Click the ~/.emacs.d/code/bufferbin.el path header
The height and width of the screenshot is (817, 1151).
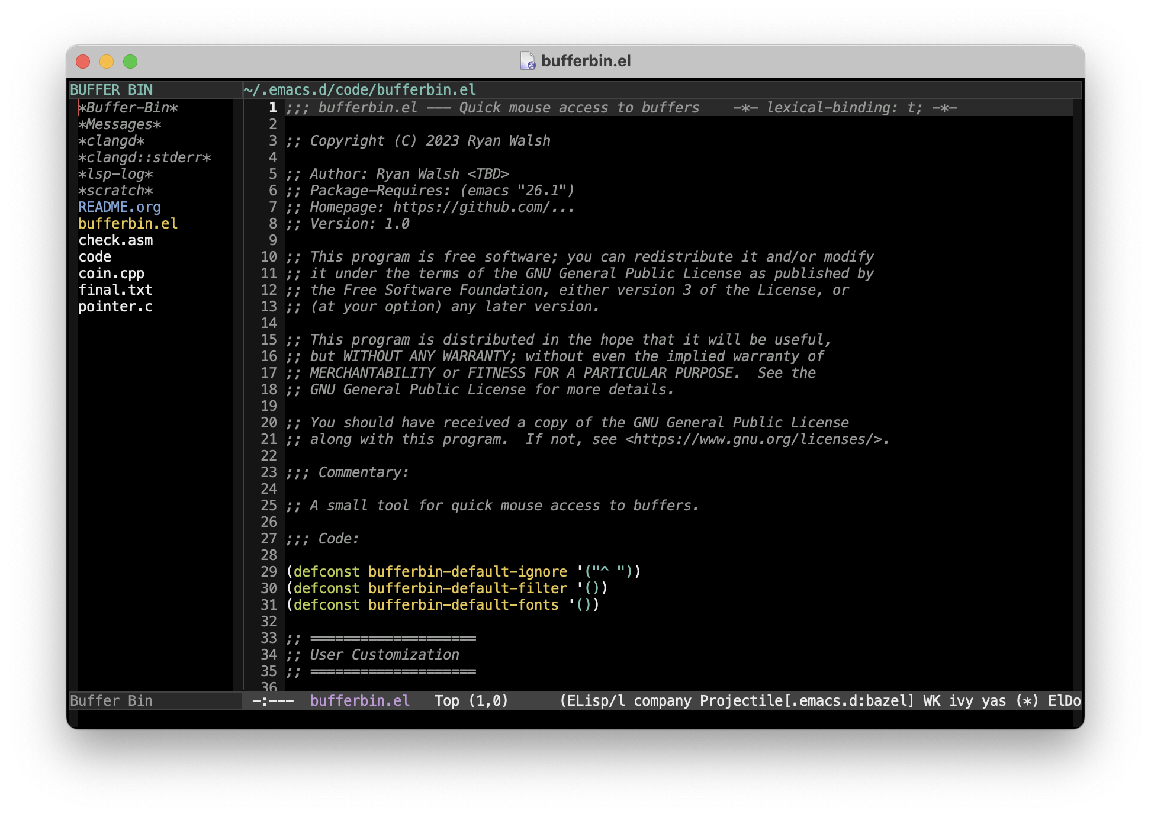[x=360, y=90]
